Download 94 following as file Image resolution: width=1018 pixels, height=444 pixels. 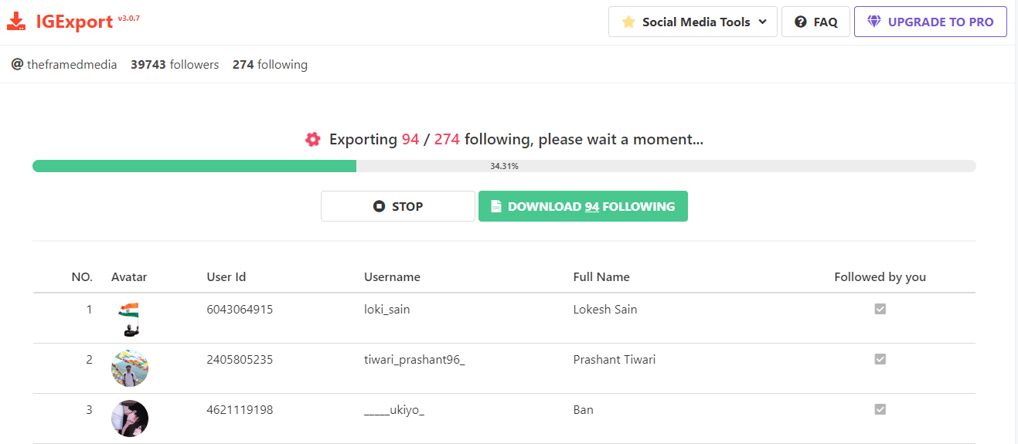[x=583, y=206]
